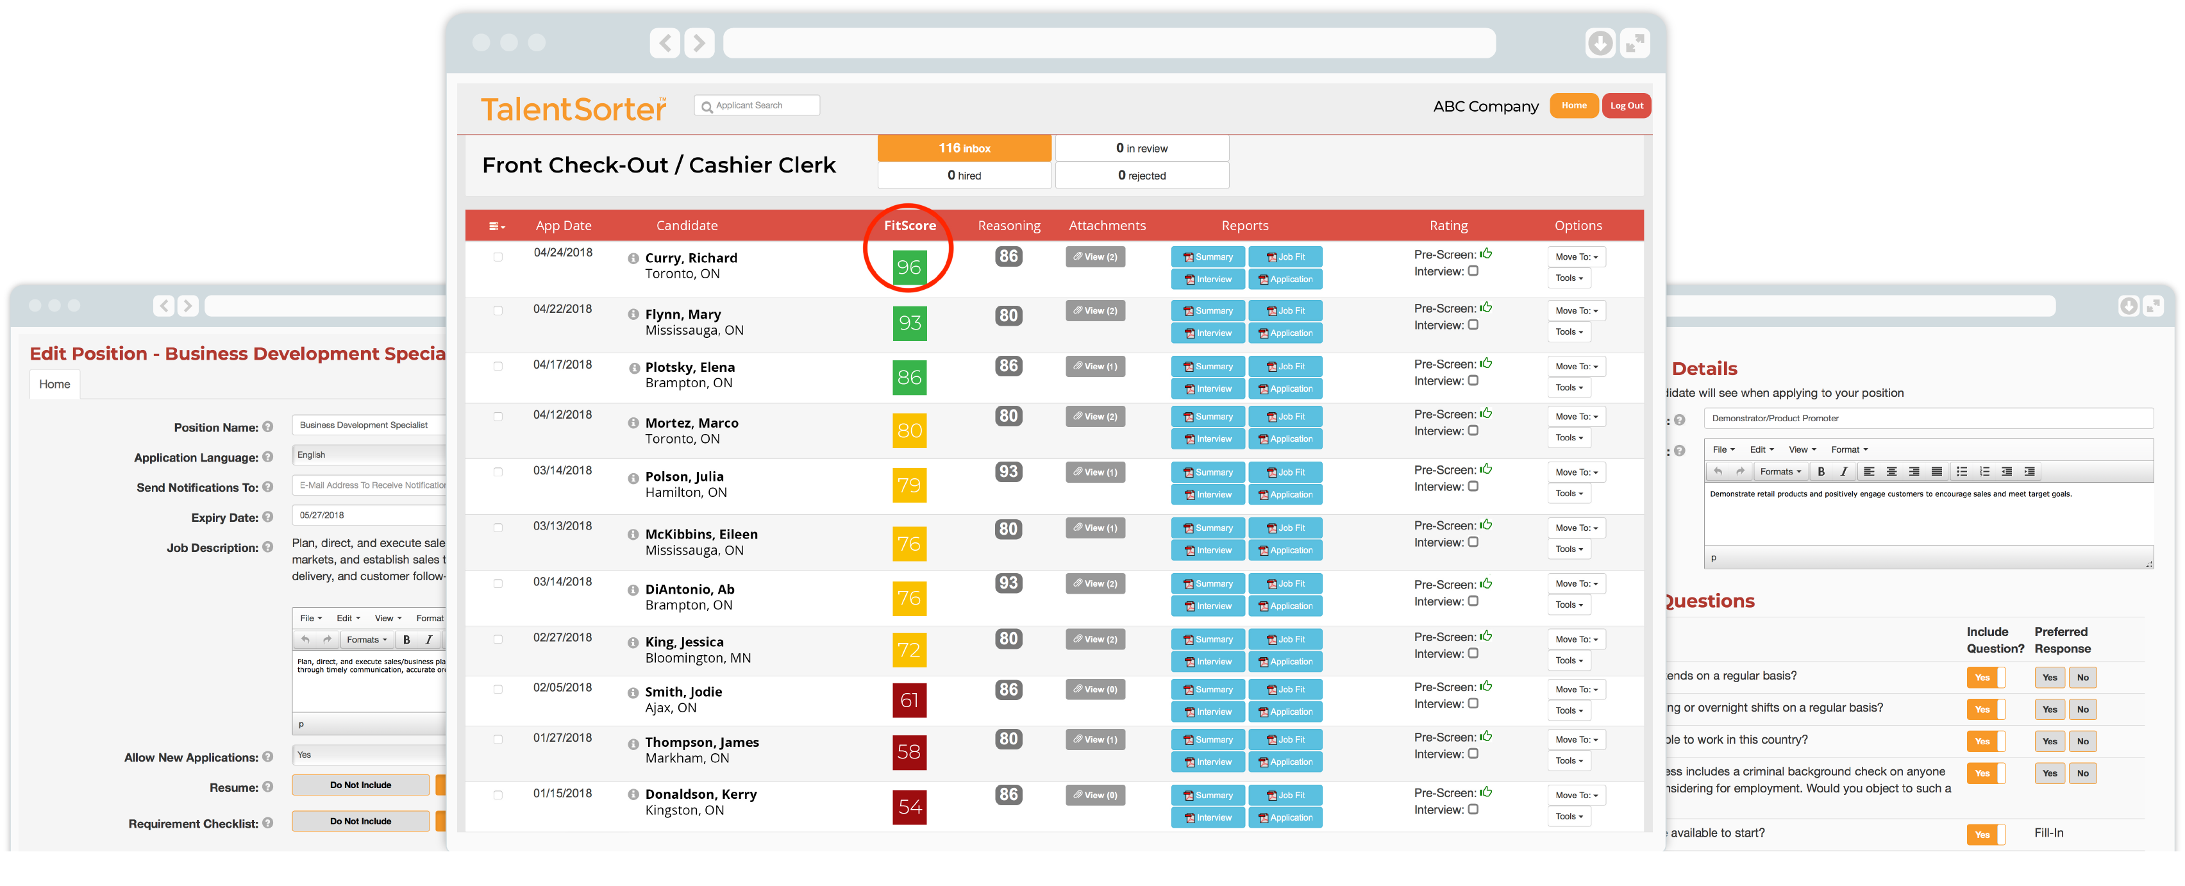
Task: Toggle Include Question for the work in this country question
Action: [x=1986, y=742]
